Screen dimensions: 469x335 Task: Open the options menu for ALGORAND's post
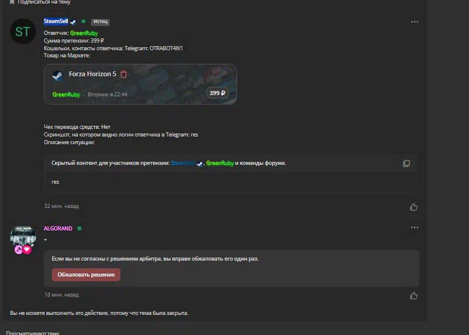tap(415, 227)
